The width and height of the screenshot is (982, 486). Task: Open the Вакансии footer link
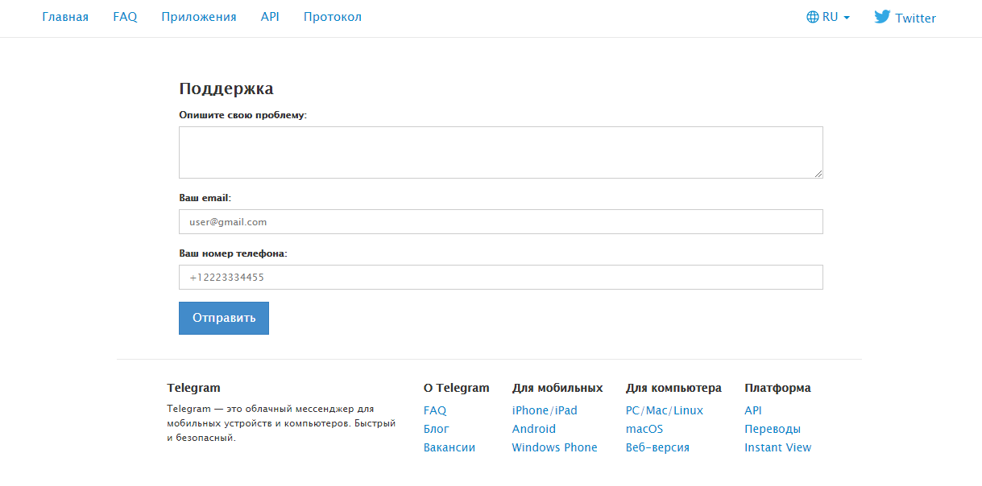(x=449, y=447)
